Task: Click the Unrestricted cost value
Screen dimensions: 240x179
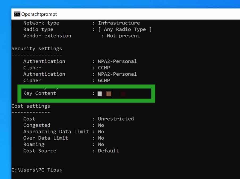Action: tap(116, 119)
